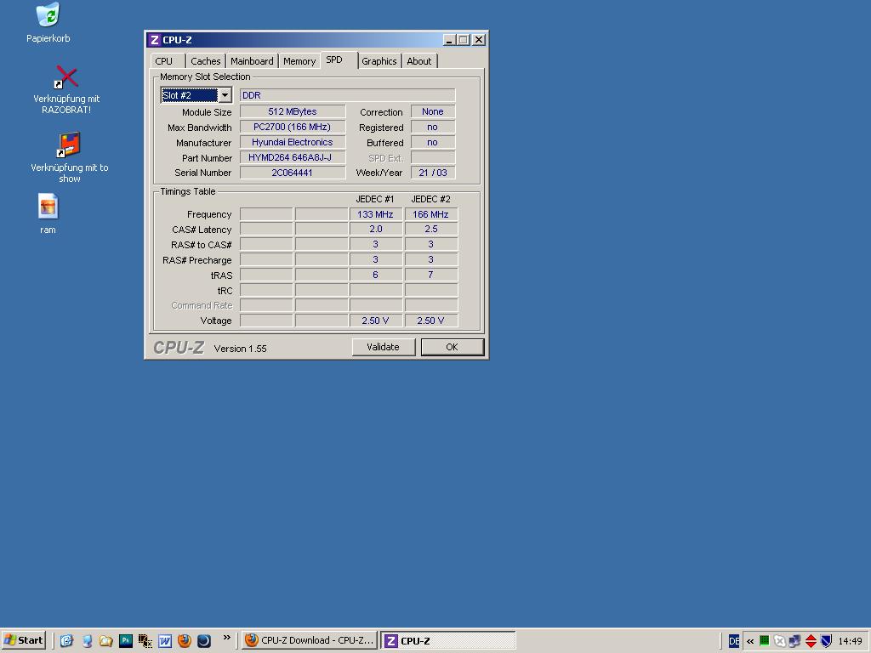Click the dark blue round quick launch icon
871x653 pixels.
click(x=204, y=641)
